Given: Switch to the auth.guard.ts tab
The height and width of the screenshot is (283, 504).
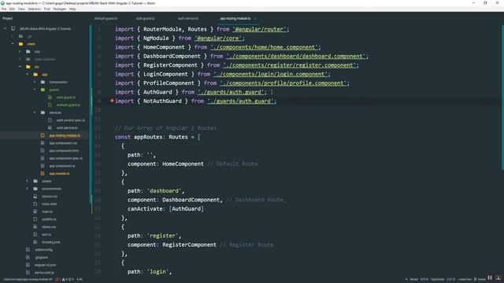Looking at the screenshot, I should click(x=145, y=19).
